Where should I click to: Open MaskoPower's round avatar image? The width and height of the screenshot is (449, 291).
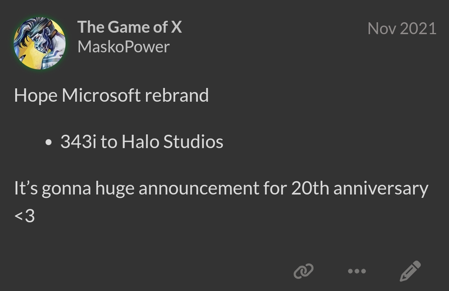pos(40,43)
